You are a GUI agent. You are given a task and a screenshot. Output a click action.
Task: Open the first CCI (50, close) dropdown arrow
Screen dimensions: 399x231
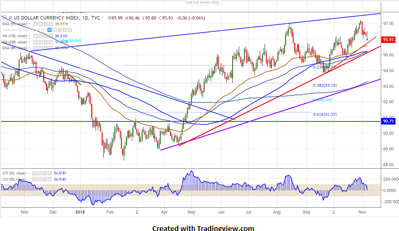(x=28, y=173)
